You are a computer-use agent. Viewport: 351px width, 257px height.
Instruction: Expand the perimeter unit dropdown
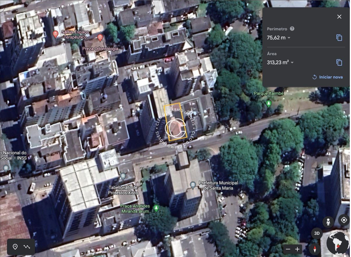pos(289,38)
